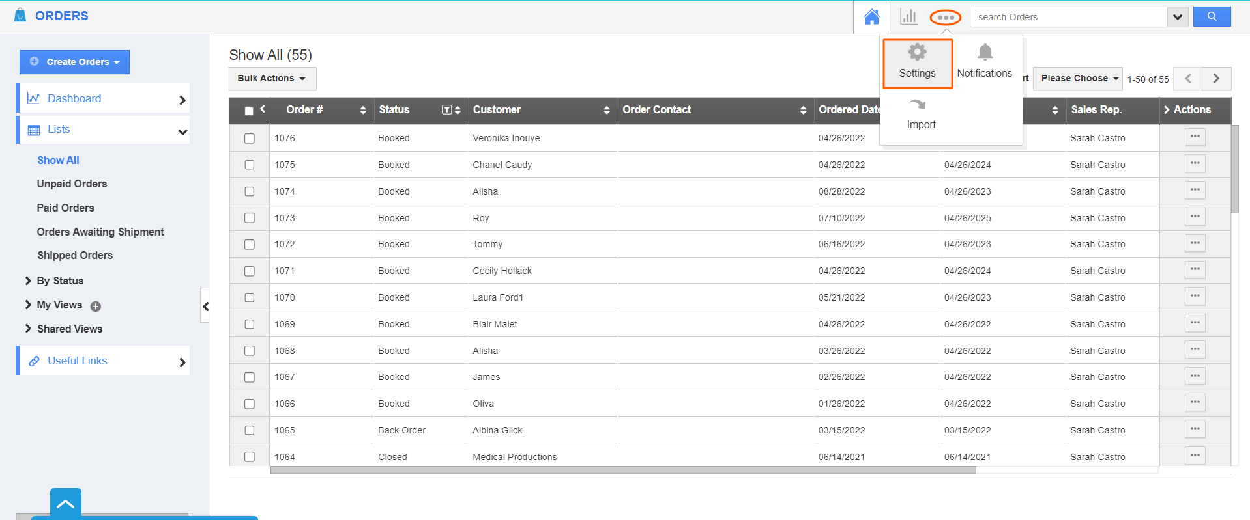This screenshot has height=520, width=1250.
Task: Tick the checkbox for order 1076
Action: click(249, 139)
